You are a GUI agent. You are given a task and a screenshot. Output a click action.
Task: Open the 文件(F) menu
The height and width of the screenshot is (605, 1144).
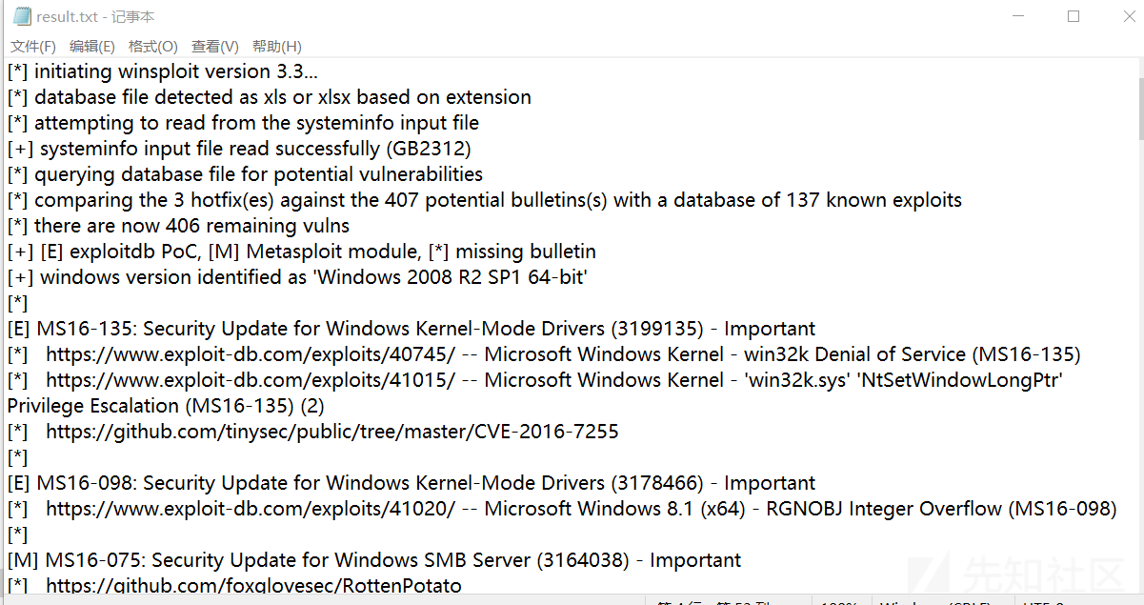coord(33,47)
